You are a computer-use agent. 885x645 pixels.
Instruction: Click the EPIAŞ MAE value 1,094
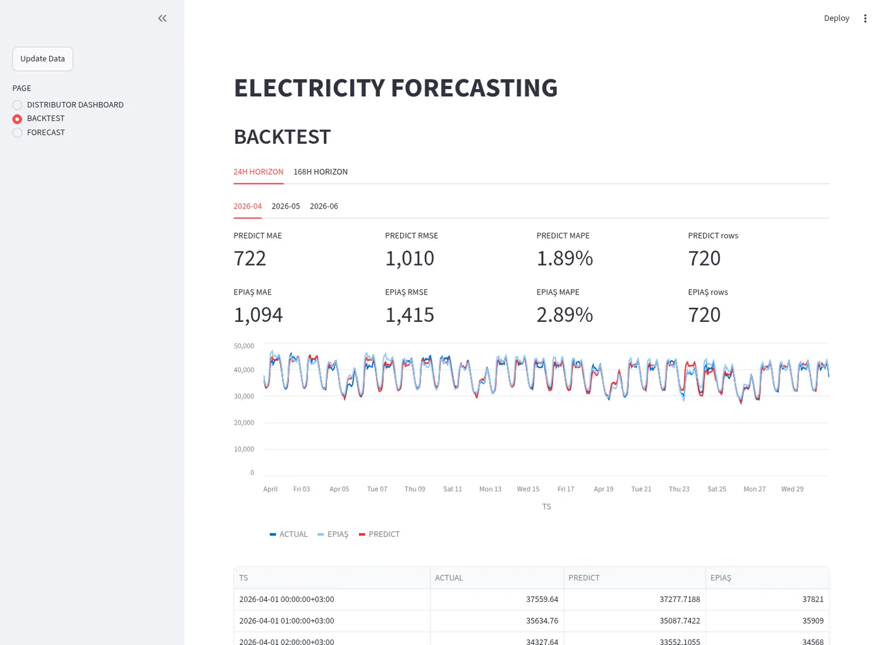[x=259, y=315]
